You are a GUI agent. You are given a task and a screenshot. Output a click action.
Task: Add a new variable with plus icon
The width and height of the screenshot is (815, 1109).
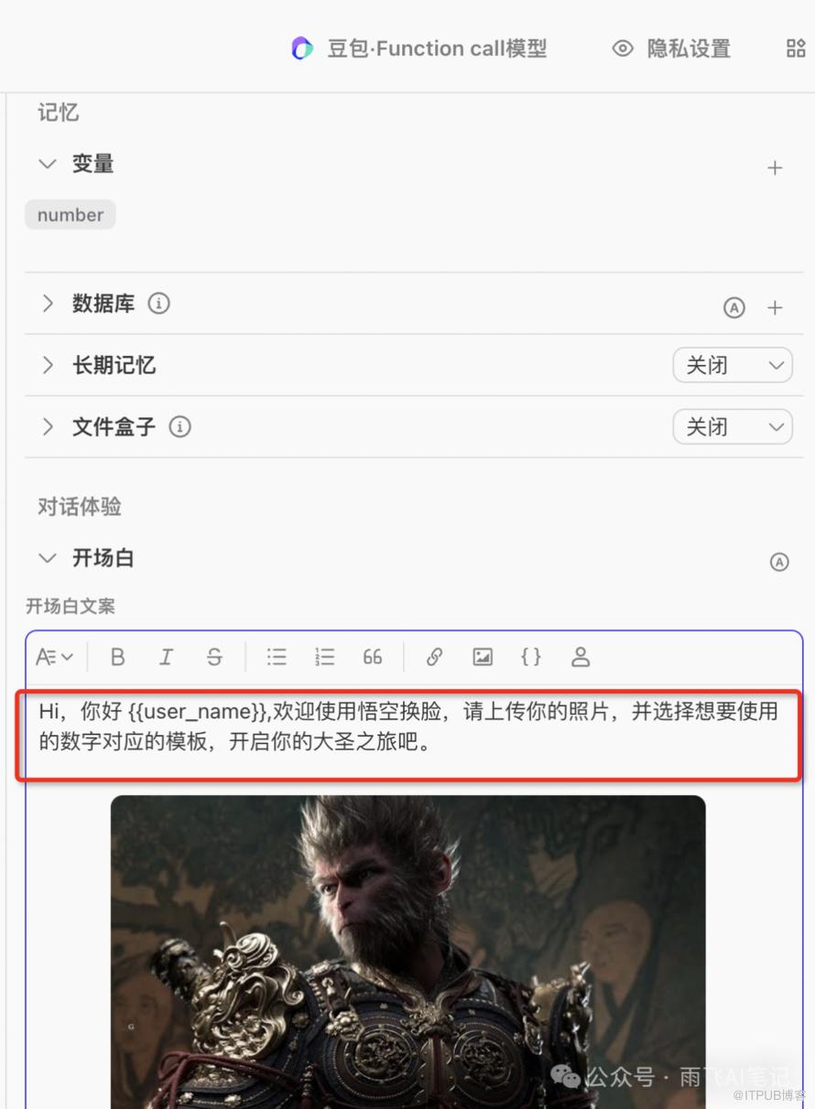click(775, 167)
